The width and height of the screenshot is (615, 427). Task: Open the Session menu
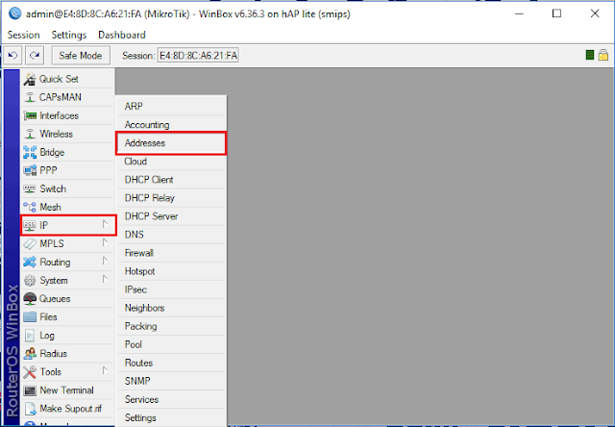coord(23,35)
